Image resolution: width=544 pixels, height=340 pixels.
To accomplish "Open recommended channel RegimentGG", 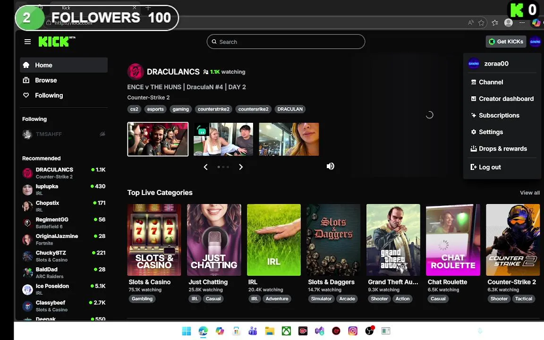I will [x=64, y=223].
